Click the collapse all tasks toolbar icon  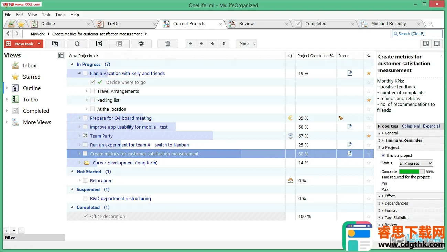(119, 44)
